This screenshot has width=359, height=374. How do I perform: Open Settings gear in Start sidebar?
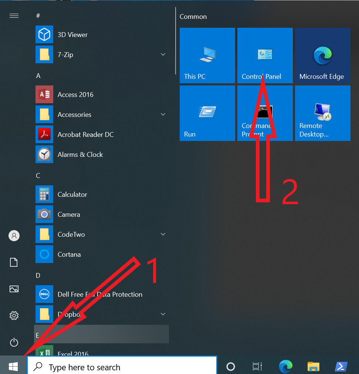click(14, 316)
